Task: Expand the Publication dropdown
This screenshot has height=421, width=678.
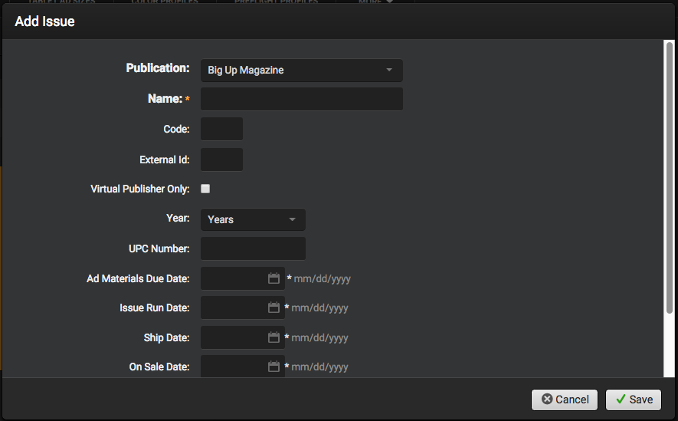Action: [301, 71]
